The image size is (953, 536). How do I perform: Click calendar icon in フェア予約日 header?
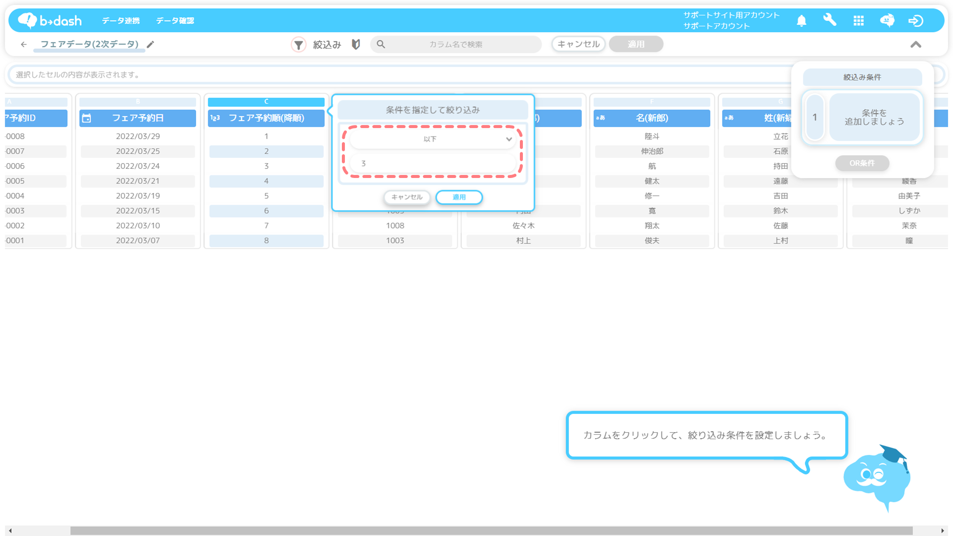click(x=87, y=118)
